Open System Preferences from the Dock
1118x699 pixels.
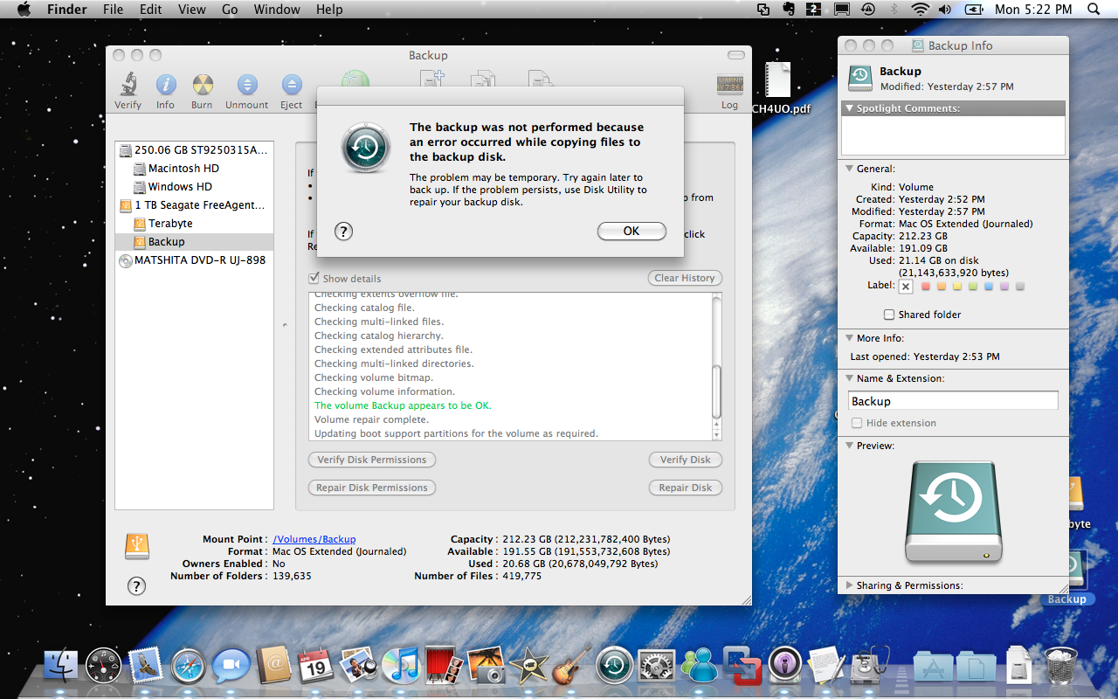point(657,666)
